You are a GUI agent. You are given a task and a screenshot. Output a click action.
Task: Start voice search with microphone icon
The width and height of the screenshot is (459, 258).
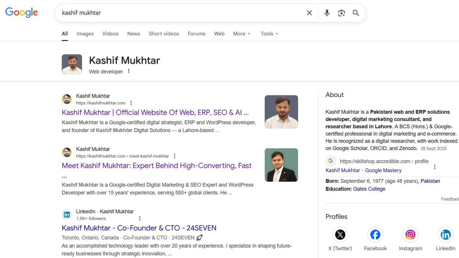pyautogui.click(x=327, y=13)
